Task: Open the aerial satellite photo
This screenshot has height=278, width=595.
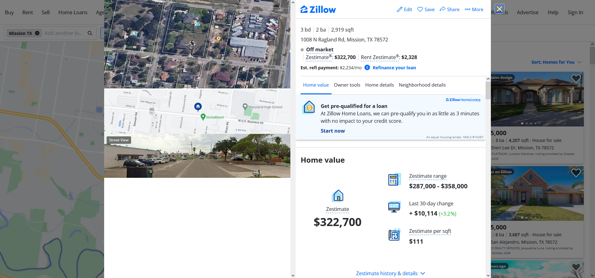Action: (197, 44)
